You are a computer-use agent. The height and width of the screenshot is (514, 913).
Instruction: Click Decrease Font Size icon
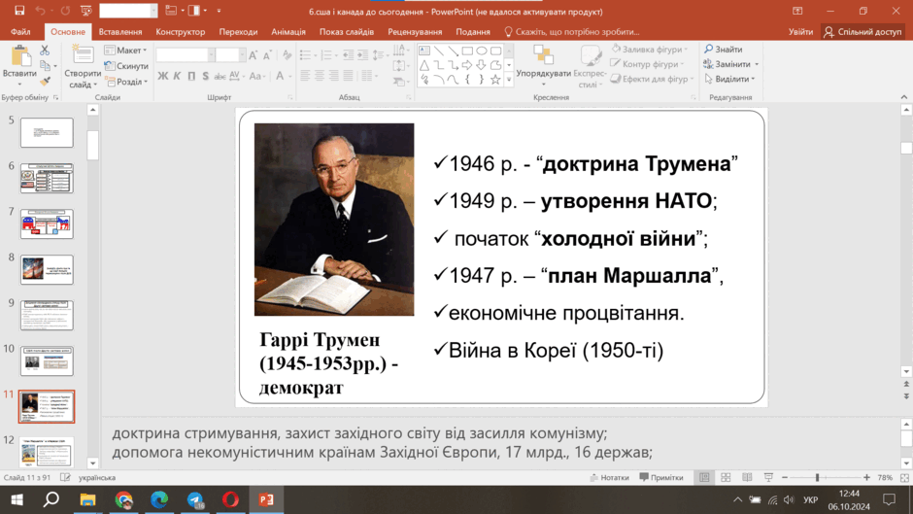click(x=267, y=55)
